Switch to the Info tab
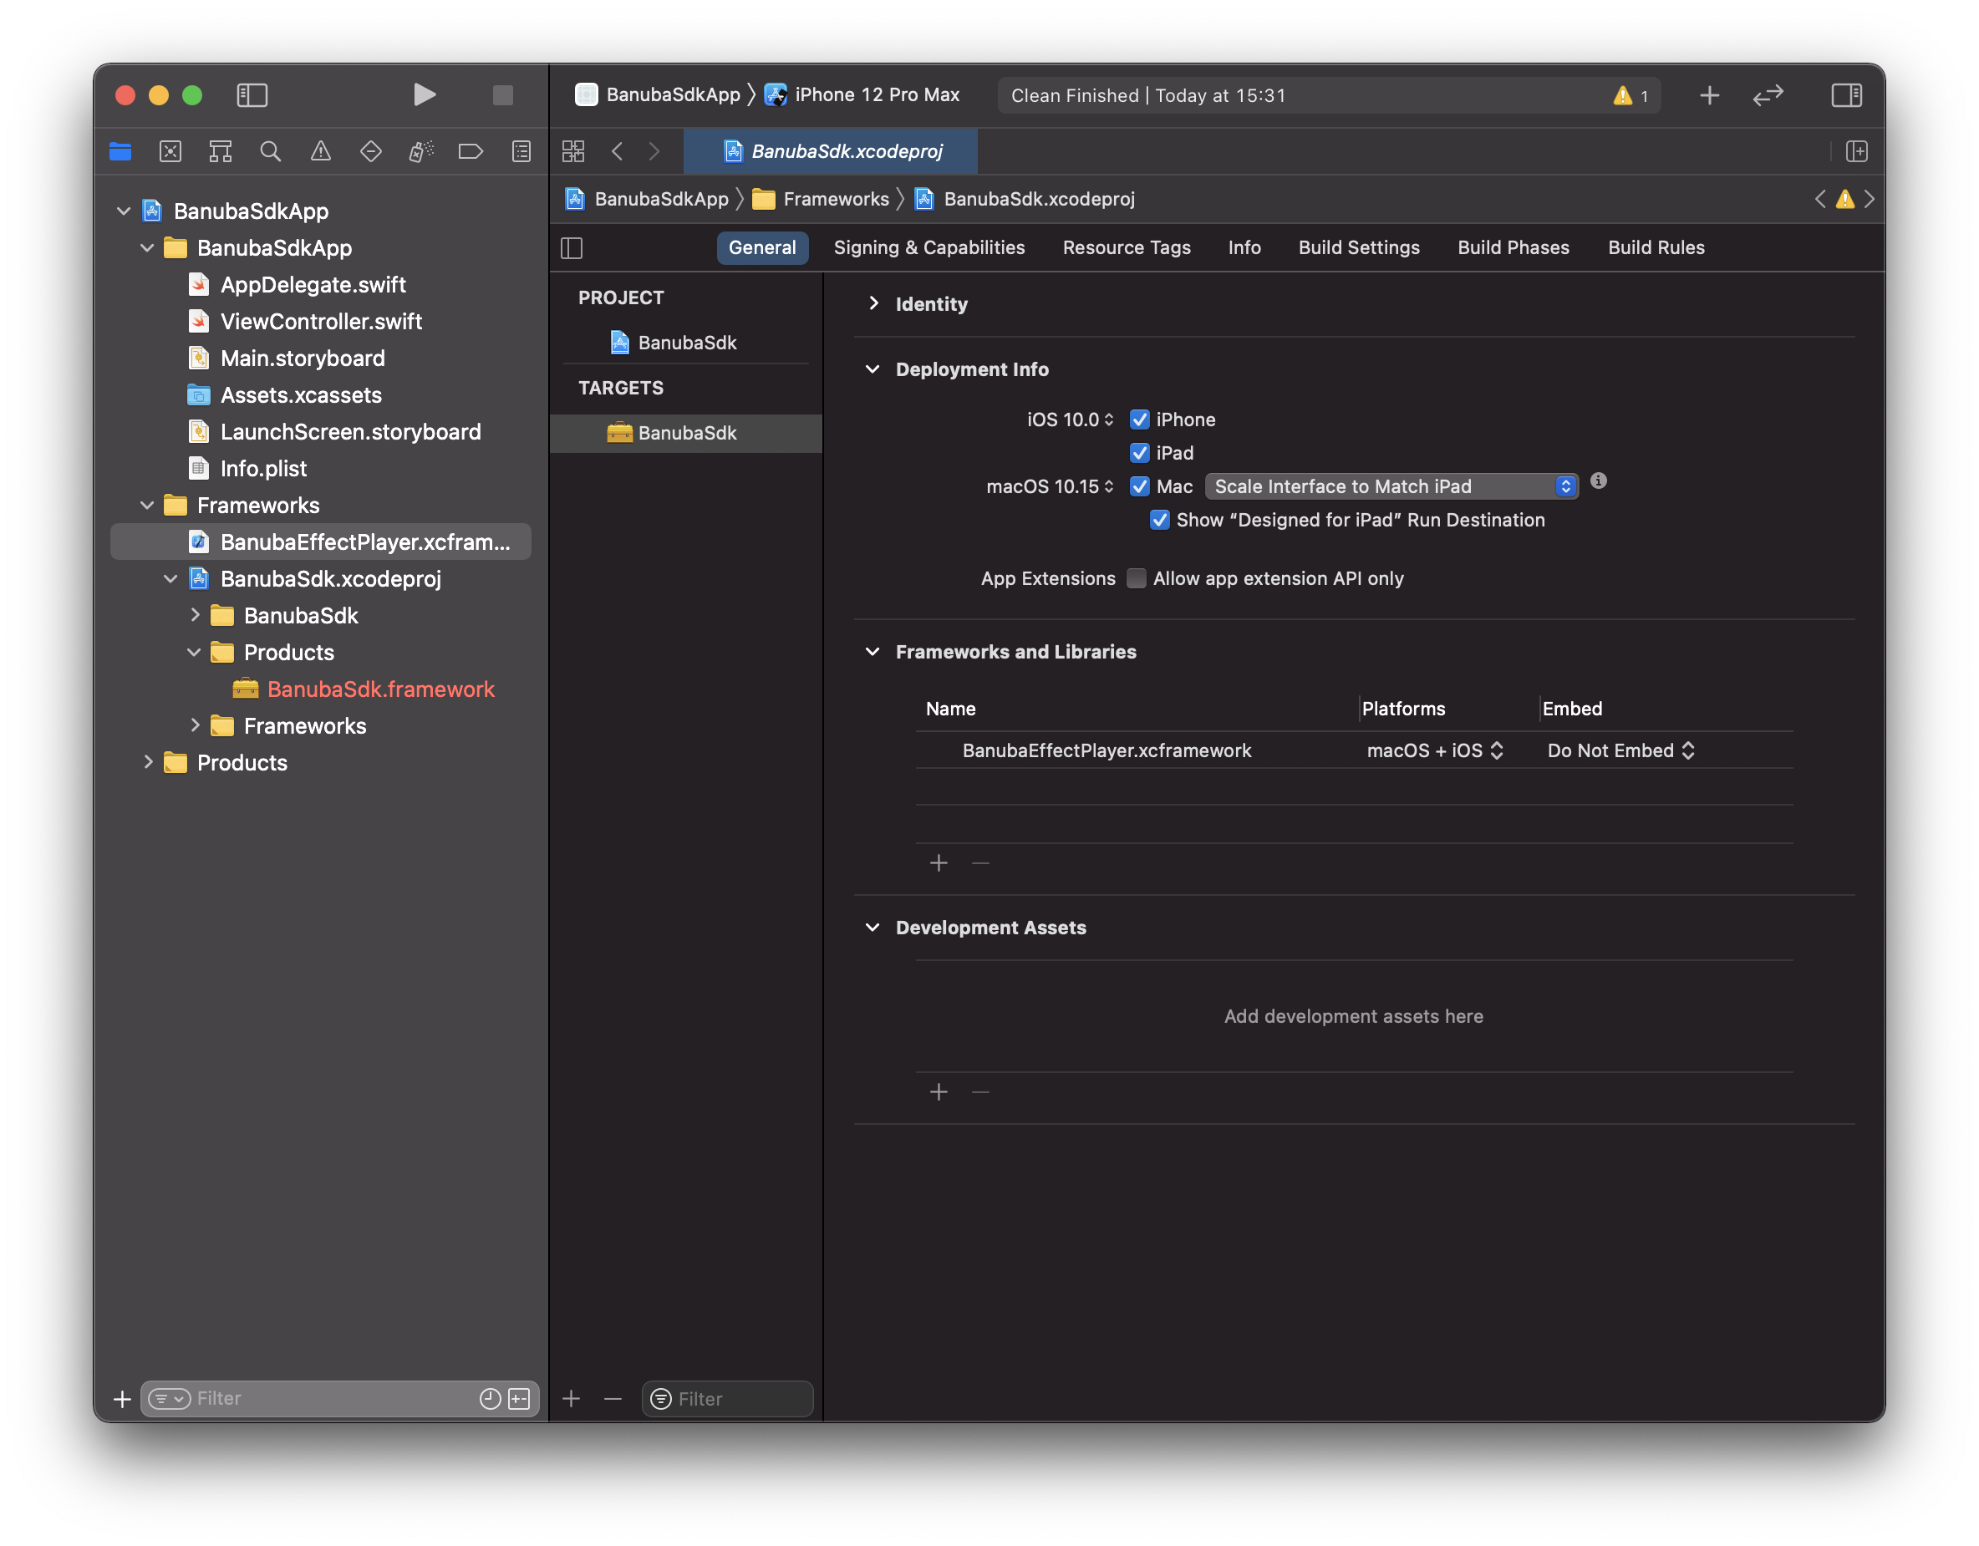The image size is (1979, 1546). click(x=1244, y=247)
